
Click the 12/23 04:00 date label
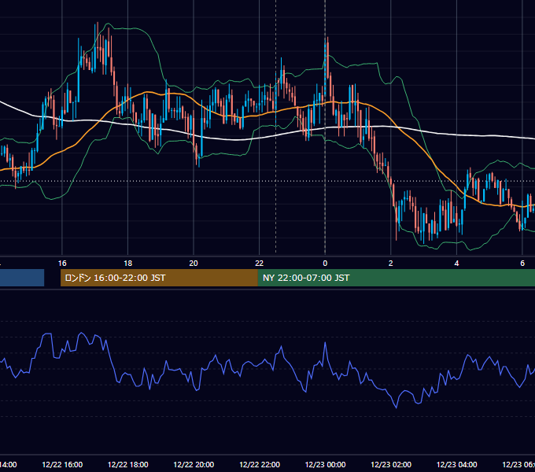point(456,464)
